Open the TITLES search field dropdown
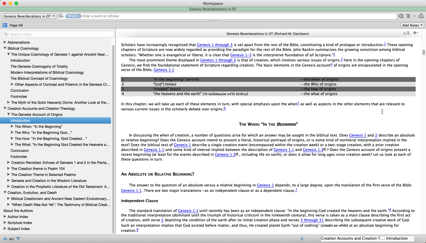 tap(73, 16)
